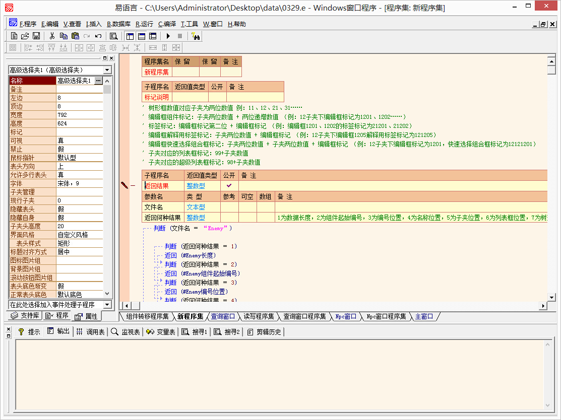
Task: Toggle the 参考 cell for parameter 文件名
Action: (229, 207)
